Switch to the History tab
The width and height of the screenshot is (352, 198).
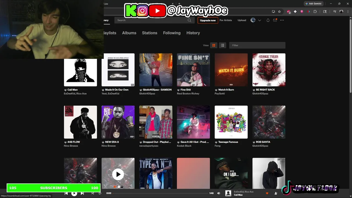tap(193, 33)
